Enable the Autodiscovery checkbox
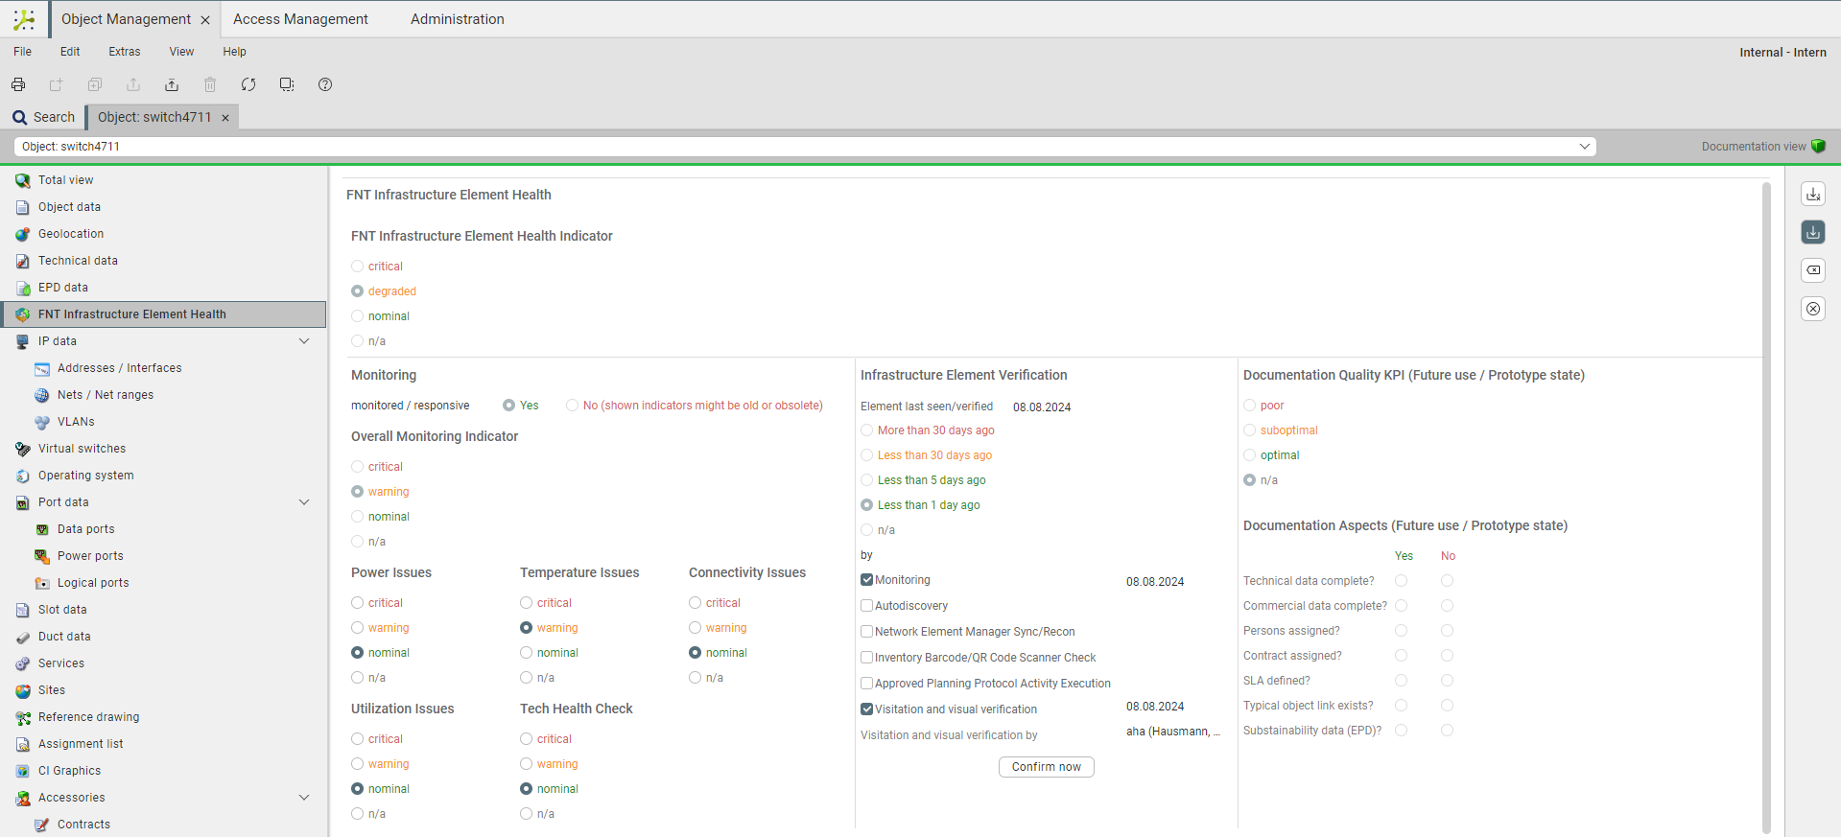Screen dimensions: 1841x837 pyautogui.click(x=867, y=606)
